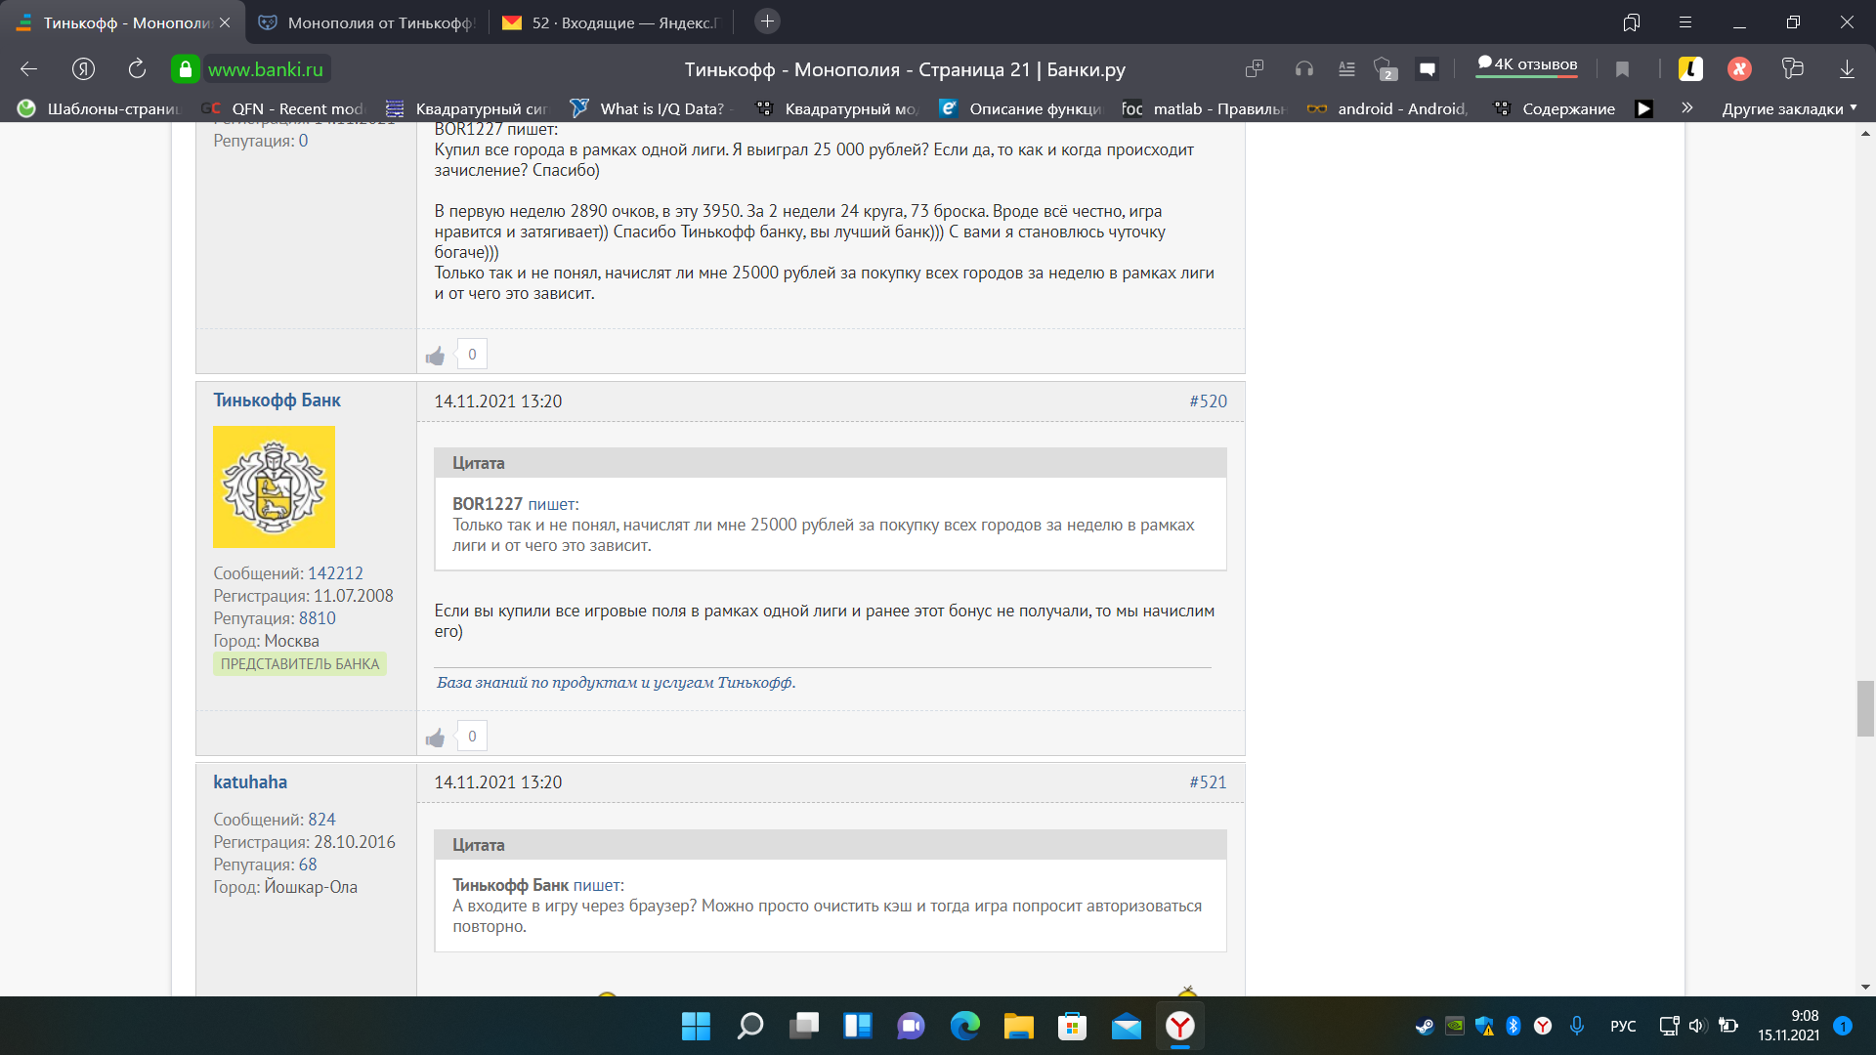The image size is (1876, 1055).
Task: Click the copy page link icon
Action: pyautogui.click(x=1255, y=68)
